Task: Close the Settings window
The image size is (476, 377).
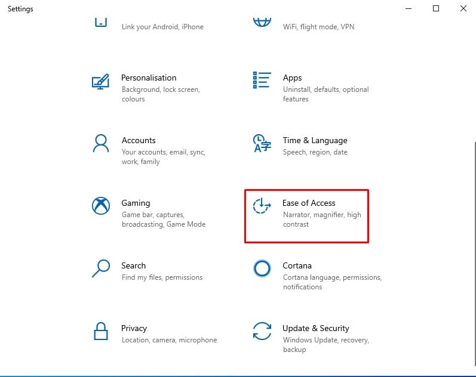Action: (x=463, y=8)
